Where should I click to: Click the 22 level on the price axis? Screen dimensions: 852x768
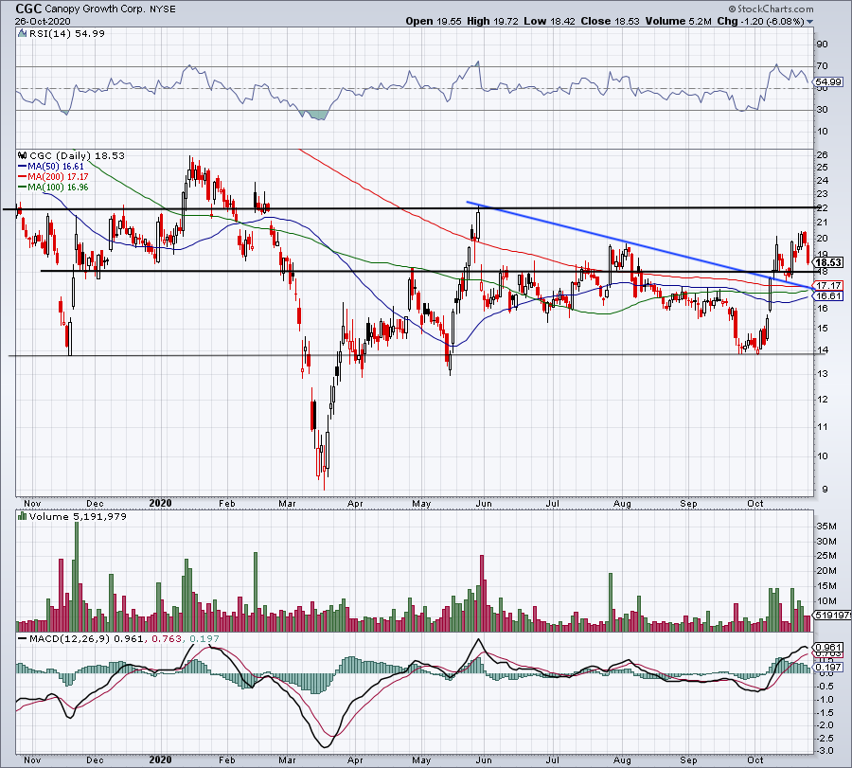[822, 207]
